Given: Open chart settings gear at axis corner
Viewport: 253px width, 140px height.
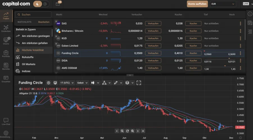Looking at the screenshot, I should 240,138.
